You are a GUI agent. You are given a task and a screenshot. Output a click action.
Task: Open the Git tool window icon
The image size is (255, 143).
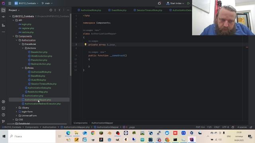point(3,121)
